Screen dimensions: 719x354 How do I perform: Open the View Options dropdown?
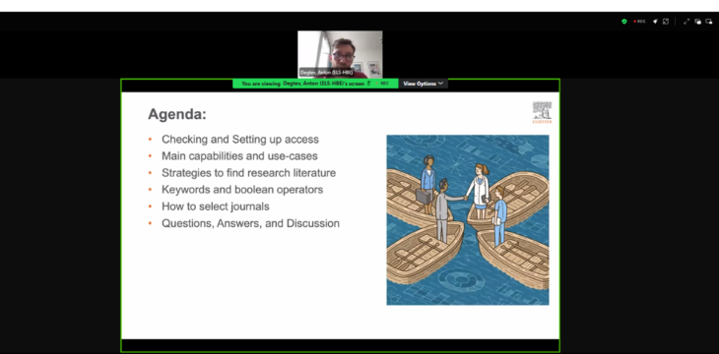(423, 84)
